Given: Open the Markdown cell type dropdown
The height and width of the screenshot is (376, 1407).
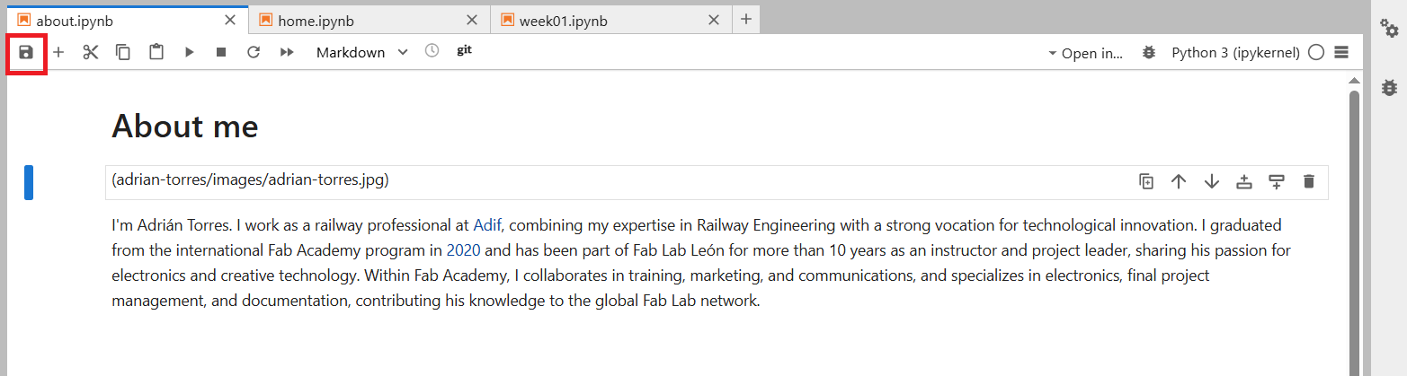Looking at the screenshot, I should pos(361,53).
